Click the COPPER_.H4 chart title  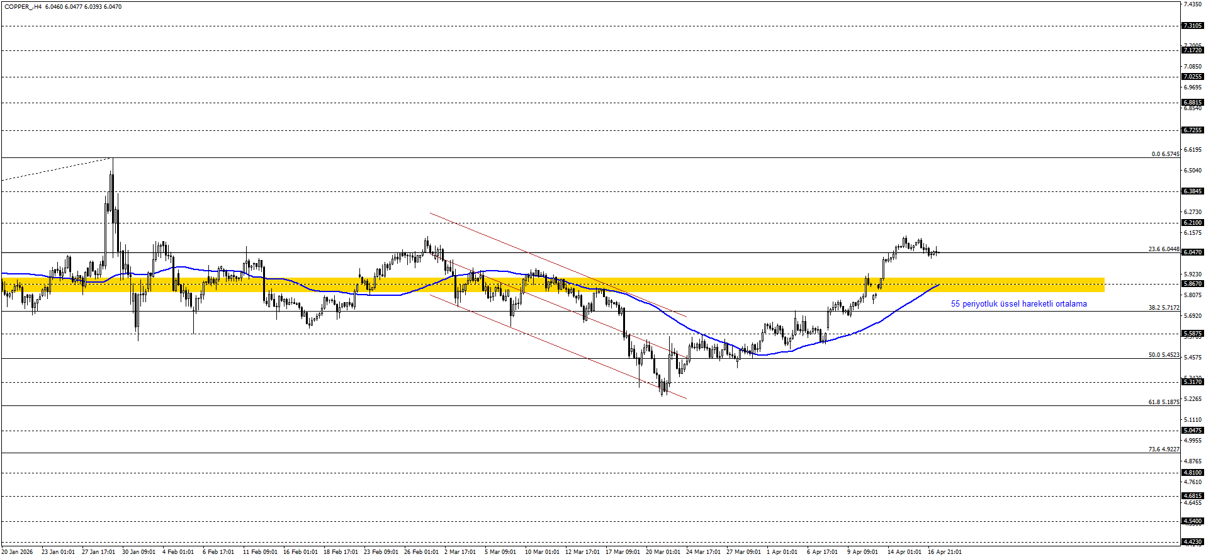point(23,7)
